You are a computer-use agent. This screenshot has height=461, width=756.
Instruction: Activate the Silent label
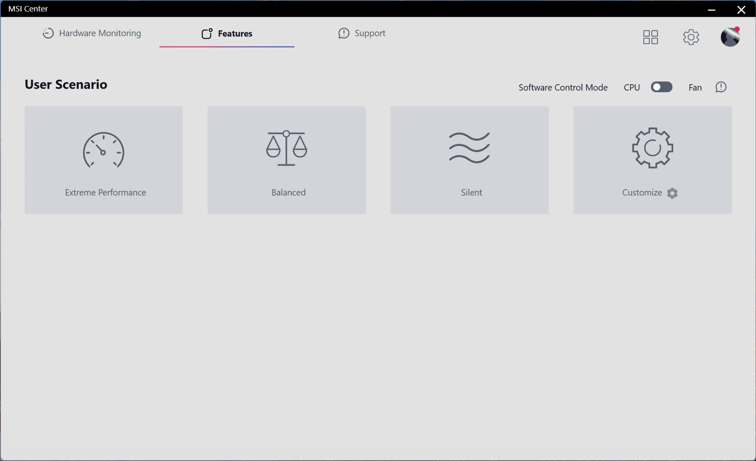471,193
